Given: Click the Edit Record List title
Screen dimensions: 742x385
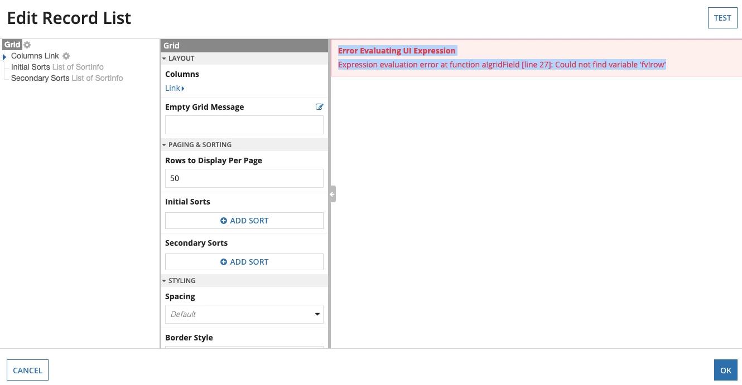Looking at the screenshot, I should (x=69, y=18).
